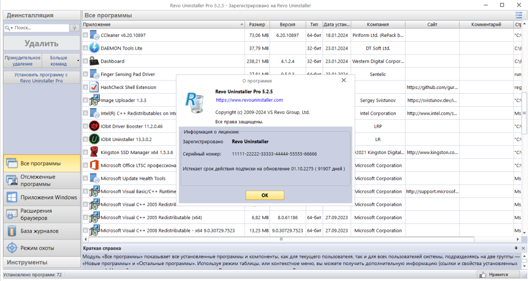
Task: Click the horizontal scrollbar of program list
Action: (x=280, y=239)
